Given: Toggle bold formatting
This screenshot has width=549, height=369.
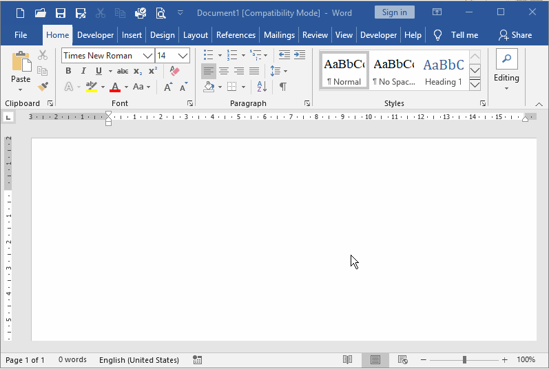Looking at the screenshot, I should point(68,71).
